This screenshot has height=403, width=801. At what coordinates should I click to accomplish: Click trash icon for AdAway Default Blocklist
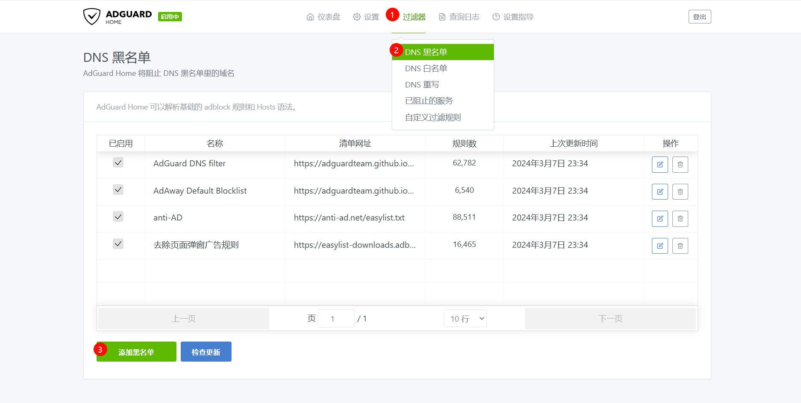[x=680, y=192]
